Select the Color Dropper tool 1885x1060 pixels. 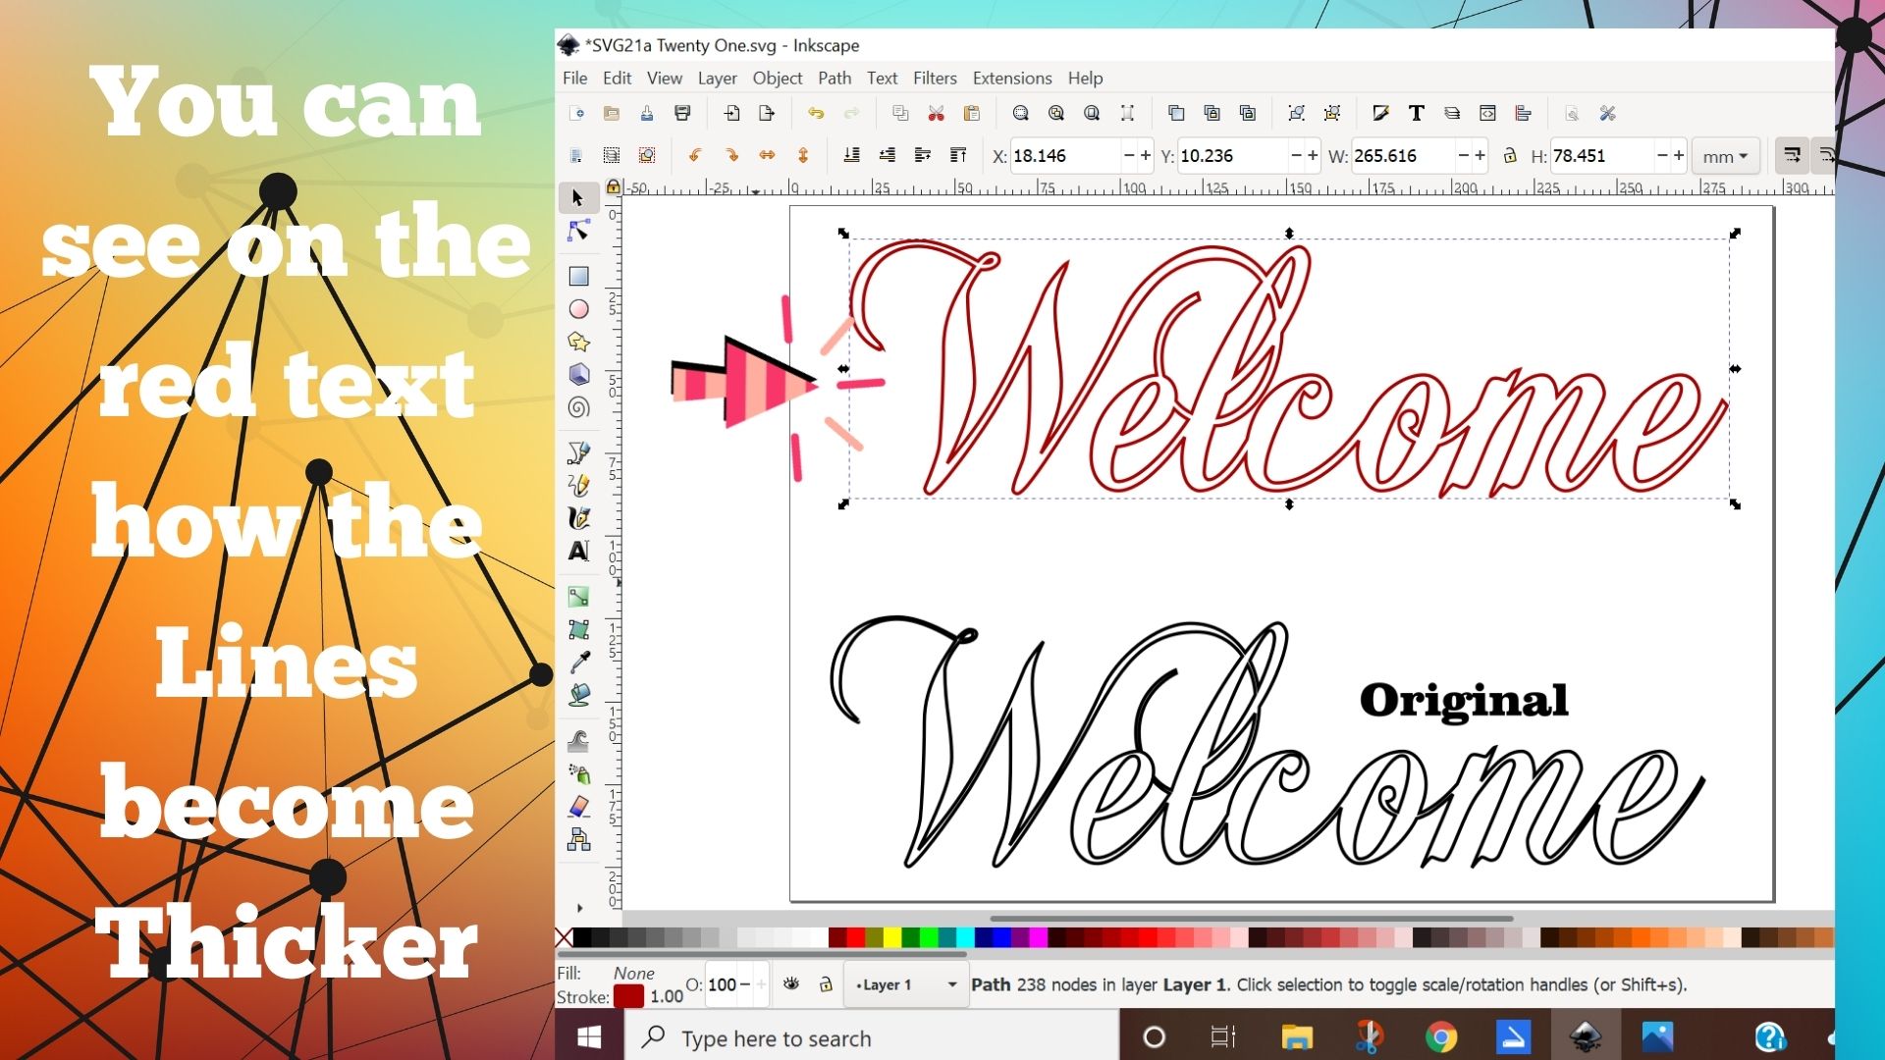tap(578, 662)
